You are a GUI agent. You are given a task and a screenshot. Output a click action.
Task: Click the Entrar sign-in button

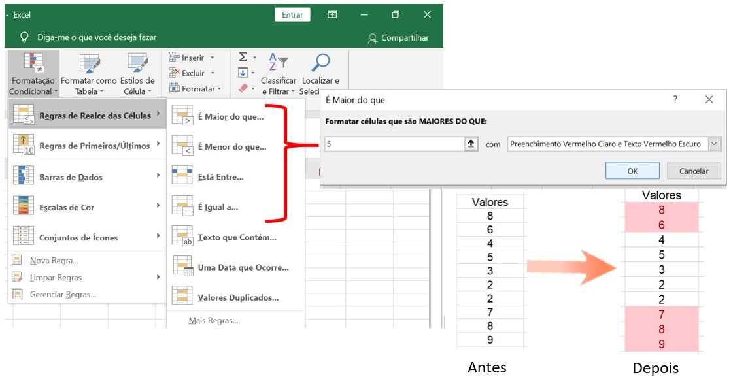pos(292,15)
